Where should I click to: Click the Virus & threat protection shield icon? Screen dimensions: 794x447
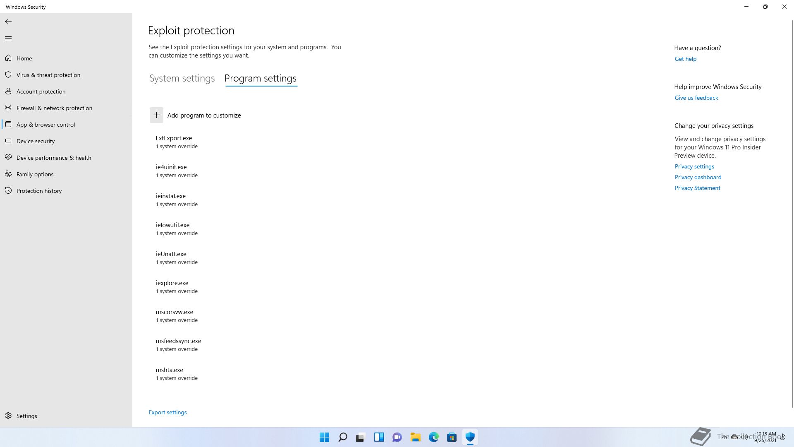pos(8,75)
